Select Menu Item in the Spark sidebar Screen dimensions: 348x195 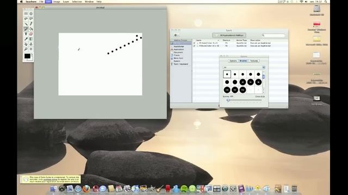(178, 58)
